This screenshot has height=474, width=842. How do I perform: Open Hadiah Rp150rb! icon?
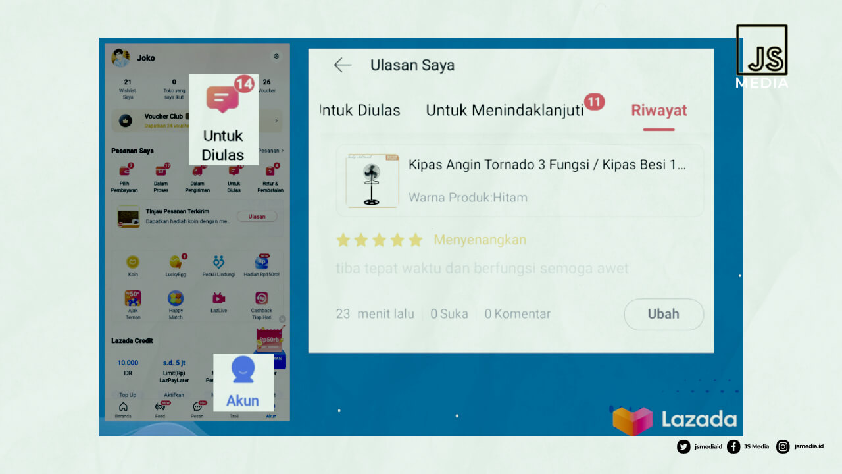click(x=261, y=262)
